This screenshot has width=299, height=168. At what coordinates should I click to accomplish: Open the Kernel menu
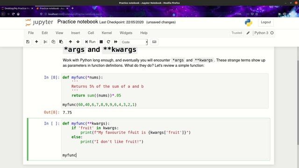pos(107,33)
